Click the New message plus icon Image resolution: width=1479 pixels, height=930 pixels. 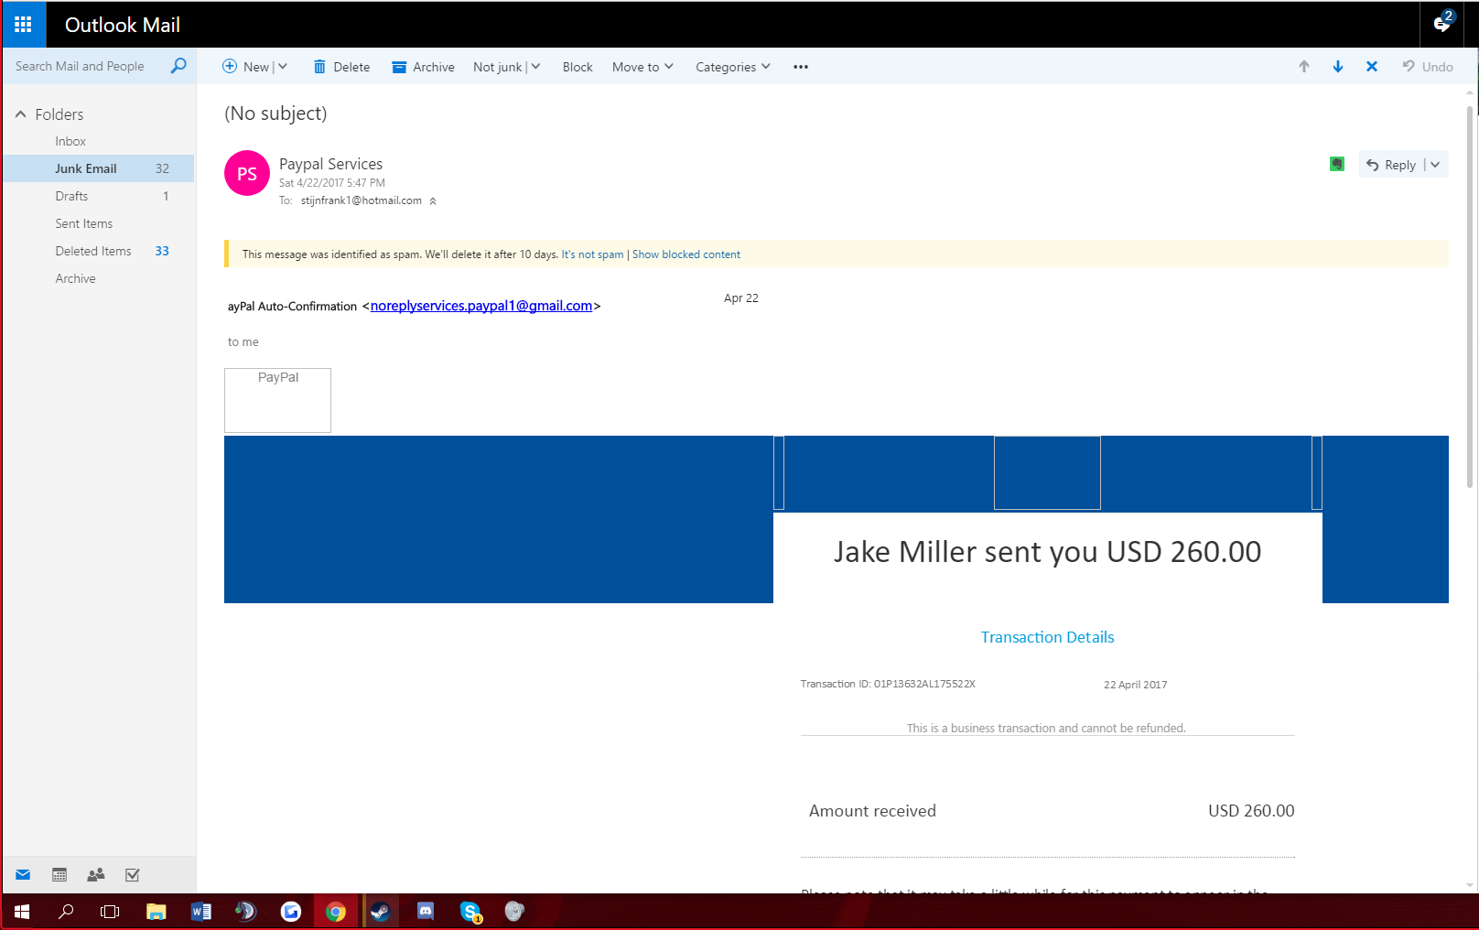(x=230, y=66)
